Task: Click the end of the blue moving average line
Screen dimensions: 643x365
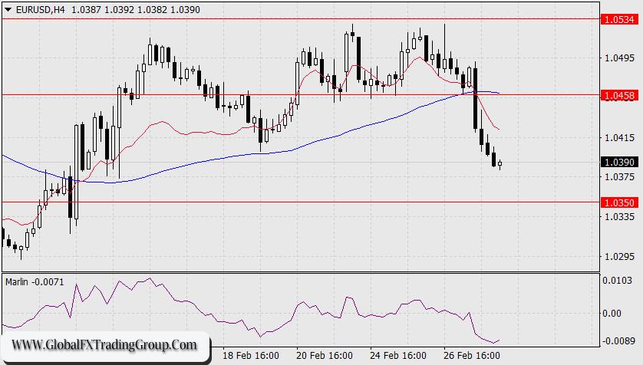Action: (x=498, y=93)
